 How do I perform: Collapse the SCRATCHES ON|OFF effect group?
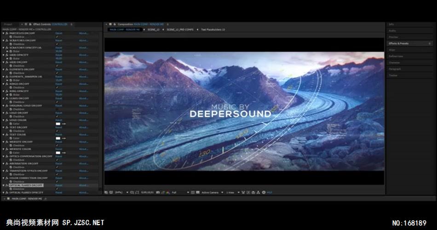pos(4,40)
